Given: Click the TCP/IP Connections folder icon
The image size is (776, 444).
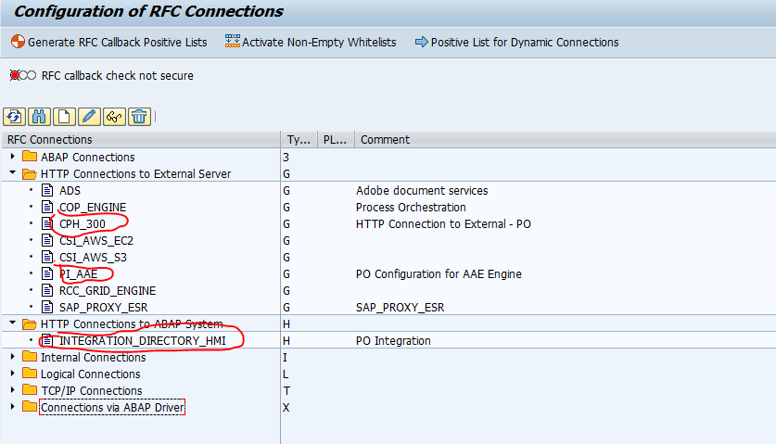Looking at the screenshot, I should [30, 390].
